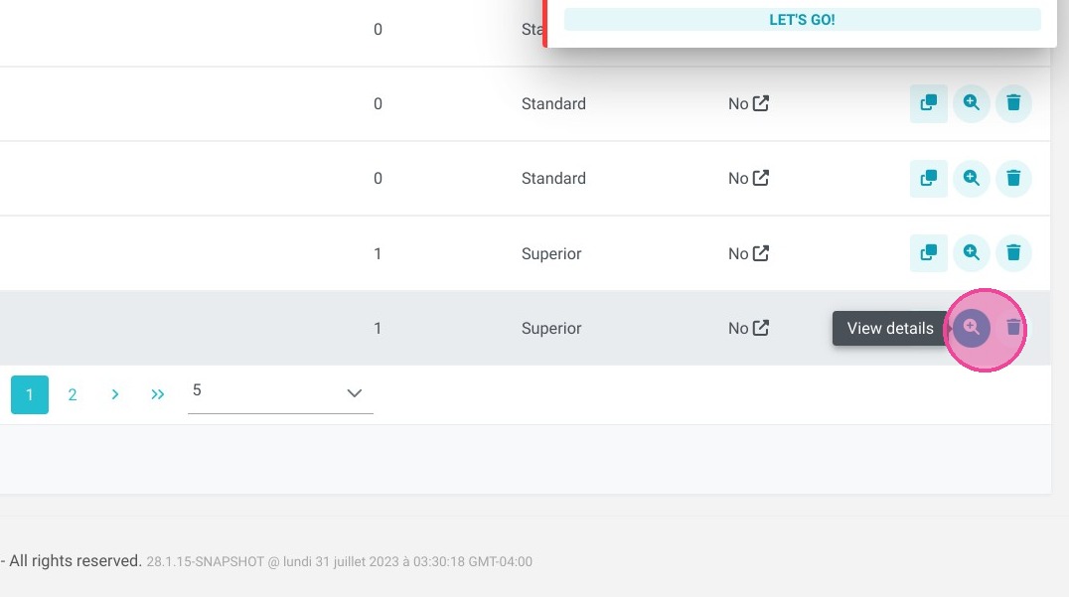Image resolution: width=1069 pixels, height=597 pixels.
Task: Open external link in first Superior row
Action: coord(761,253)
